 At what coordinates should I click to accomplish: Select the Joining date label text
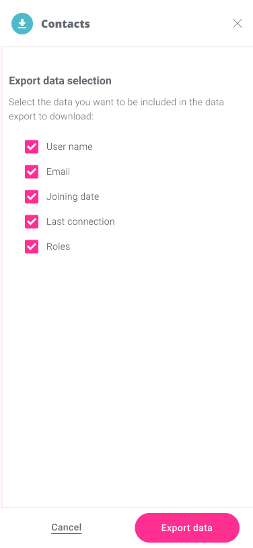[73, 197]
